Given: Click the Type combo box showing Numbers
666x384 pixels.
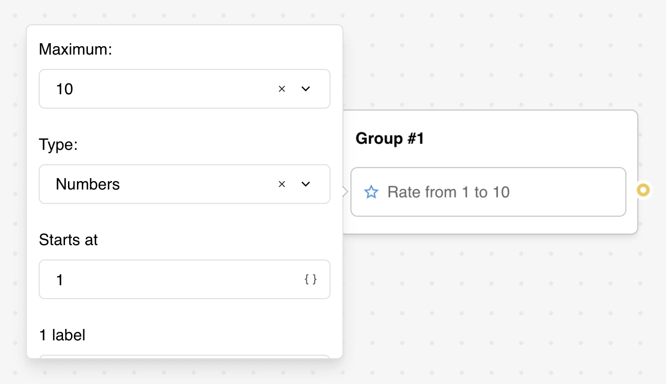Looking at the screenshot, I should 149,184.
